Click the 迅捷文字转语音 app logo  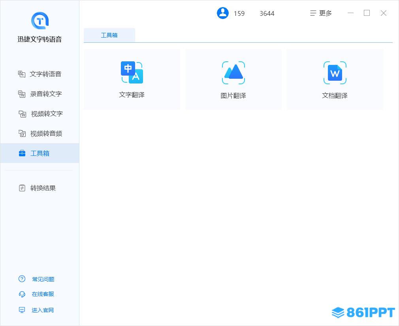pyautogui.click(x=40, y=21)
